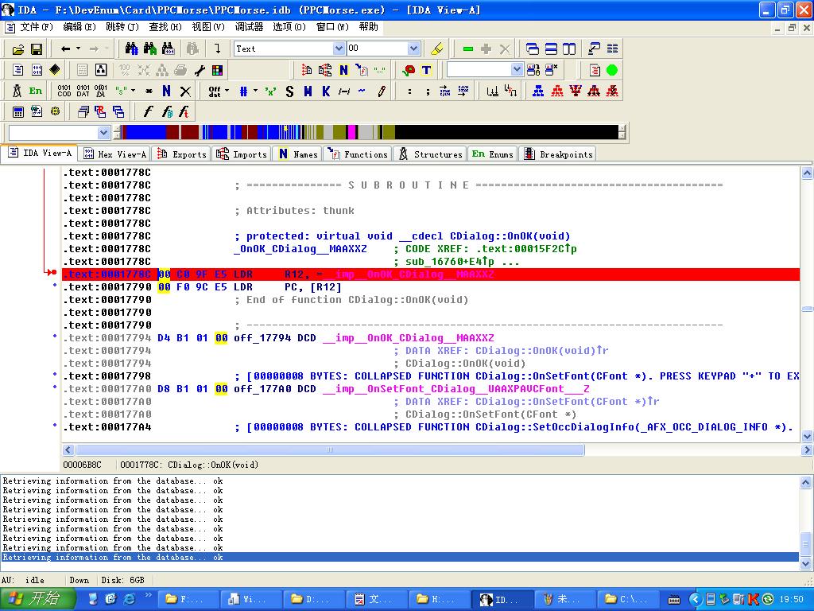The image size is (814, 611).
Task: Click the red flower breakpoint icon
Action: pyautogui.click(x=409, y=70)
